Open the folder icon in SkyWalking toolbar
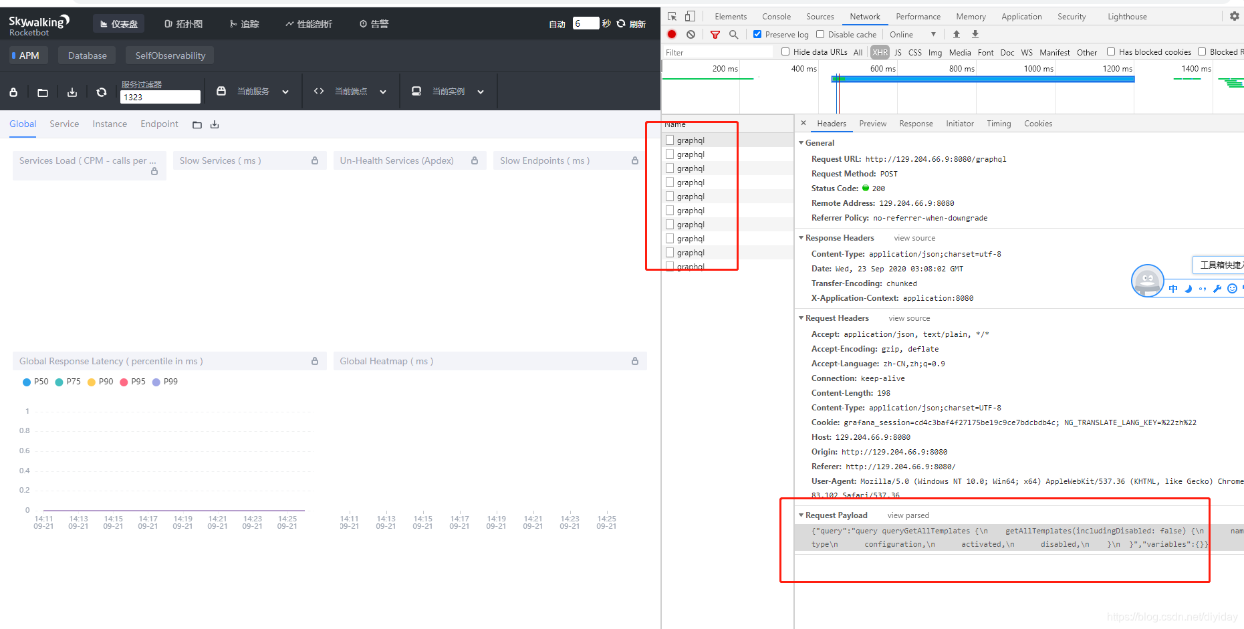The width and height of the screenshot is (1244, 629). (43, 92)
